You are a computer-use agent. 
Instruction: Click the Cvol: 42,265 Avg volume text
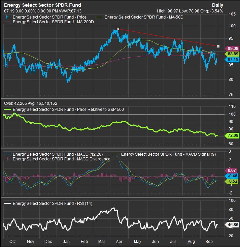coord(31,103)
